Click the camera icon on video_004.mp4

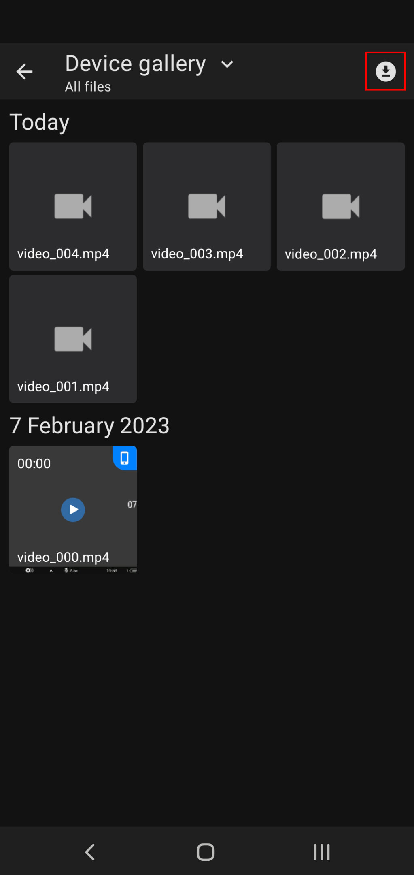coord(73,206)
